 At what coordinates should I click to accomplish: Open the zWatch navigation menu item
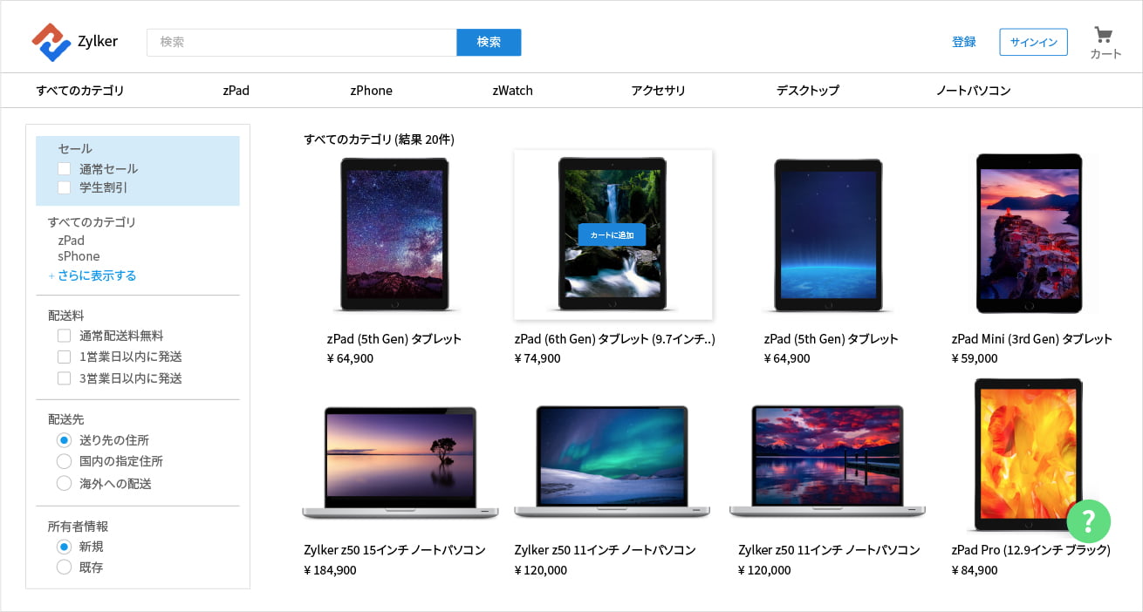pos(513,91)
